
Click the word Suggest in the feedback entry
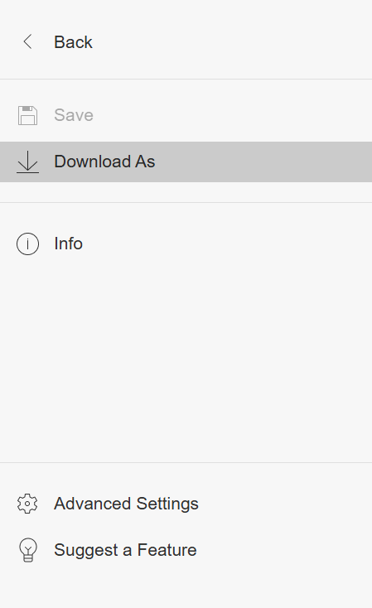(x=86, y=551)
